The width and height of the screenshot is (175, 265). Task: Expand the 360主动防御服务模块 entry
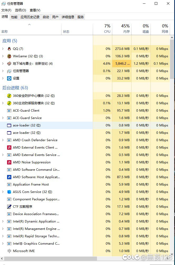(3, 103)
